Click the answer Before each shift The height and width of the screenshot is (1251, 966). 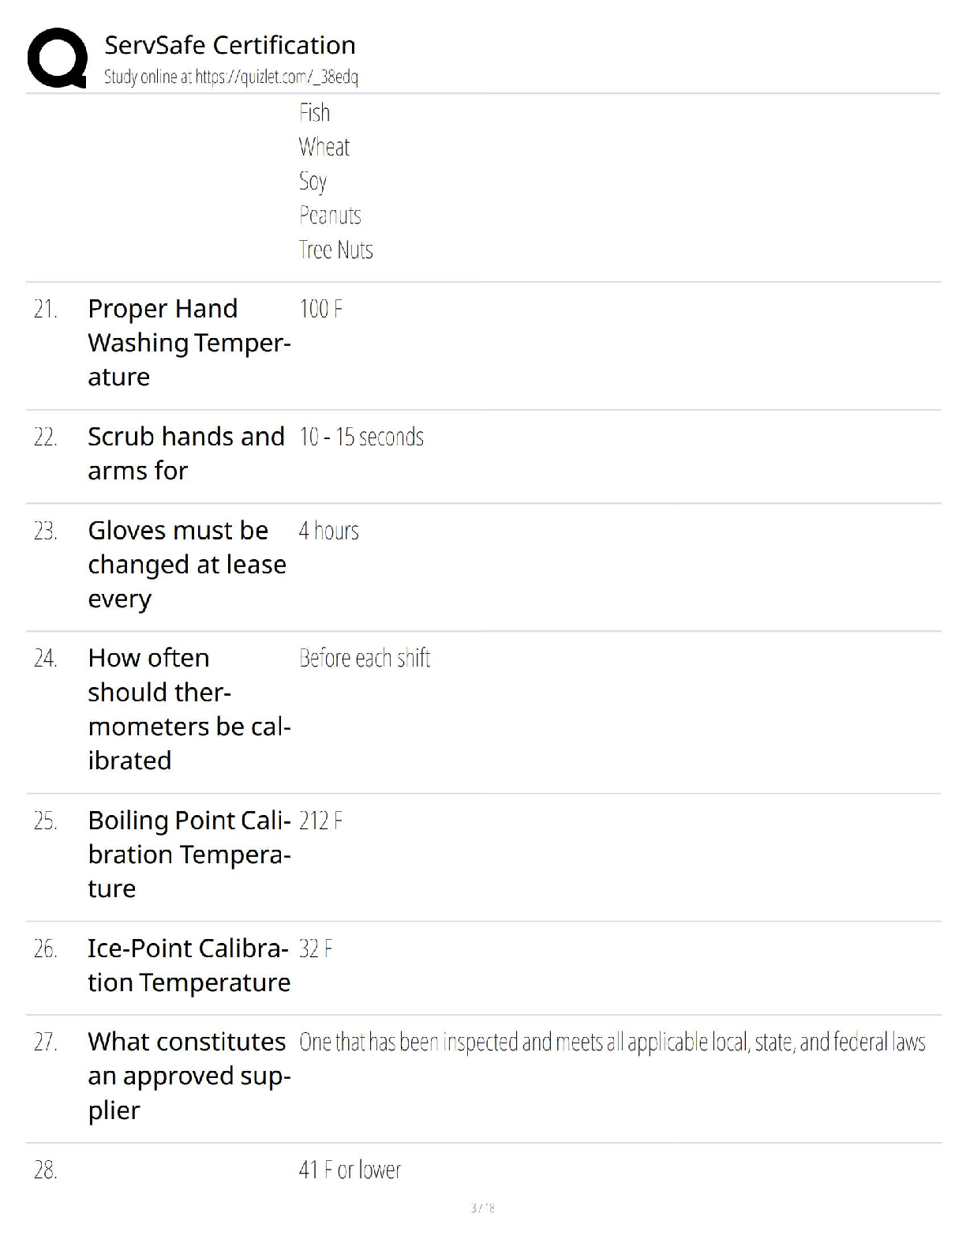(x=365, y=658)
